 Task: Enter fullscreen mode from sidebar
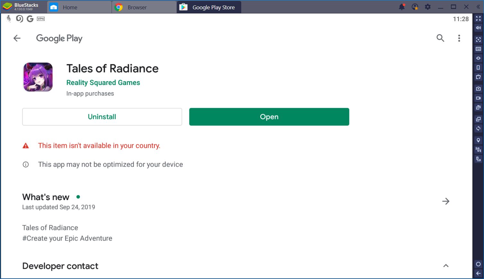point(478,19)
